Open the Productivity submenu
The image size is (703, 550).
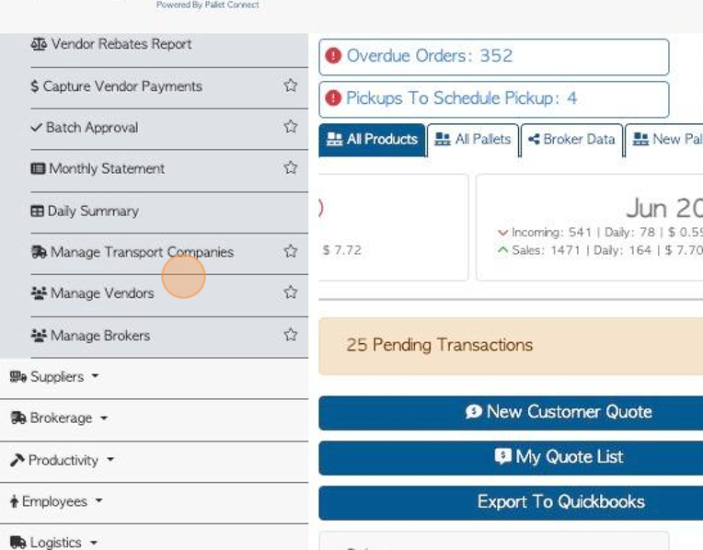(63, 461)
